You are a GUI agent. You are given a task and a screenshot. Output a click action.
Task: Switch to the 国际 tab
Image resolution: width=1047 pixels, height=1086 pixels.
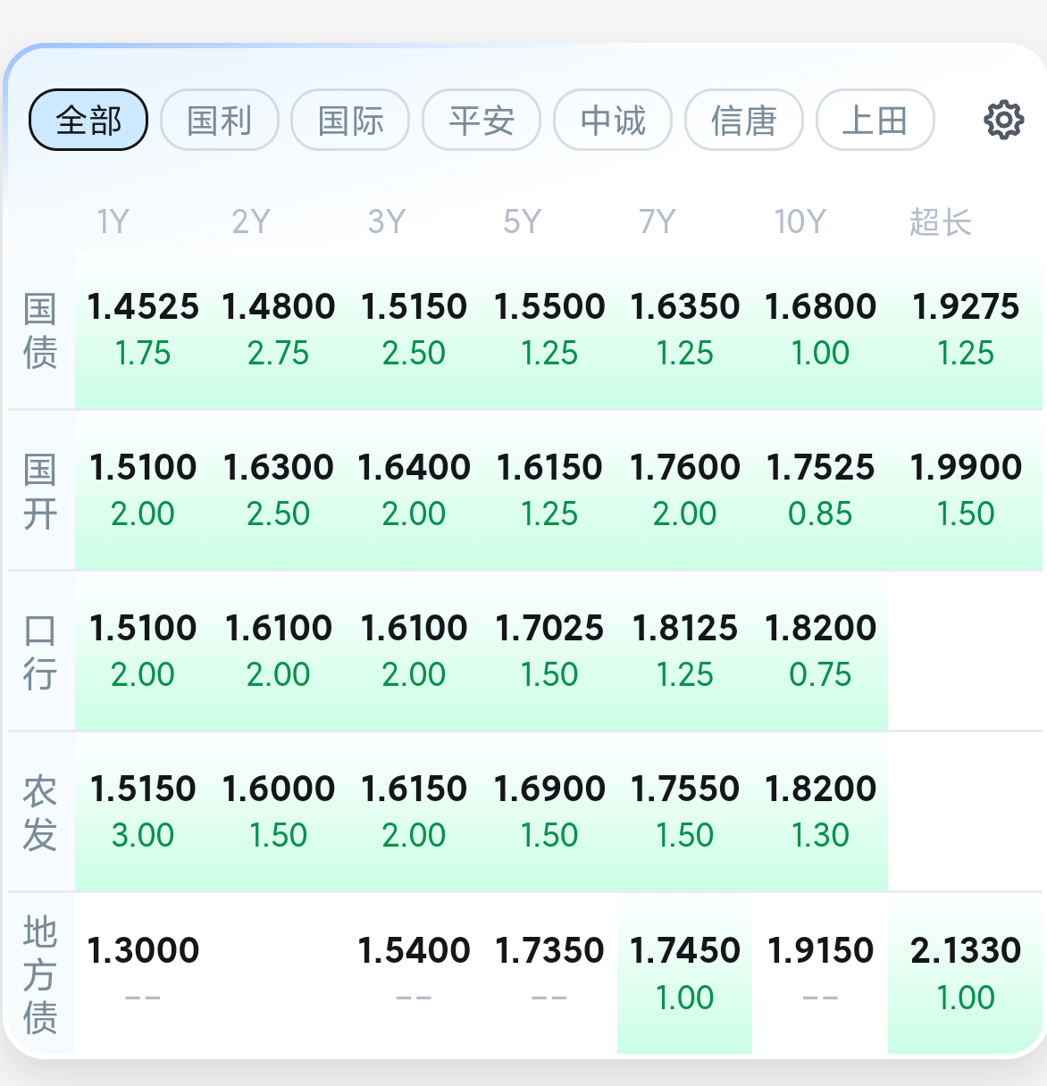click(350, 120)
